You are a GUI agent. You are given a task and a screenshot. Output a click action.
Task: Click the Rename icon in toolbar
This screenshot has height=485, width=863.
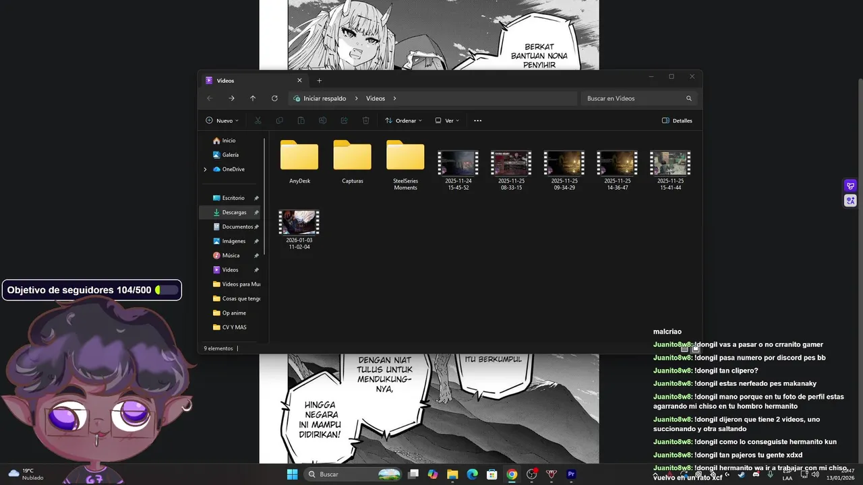[x=322, y=121]
